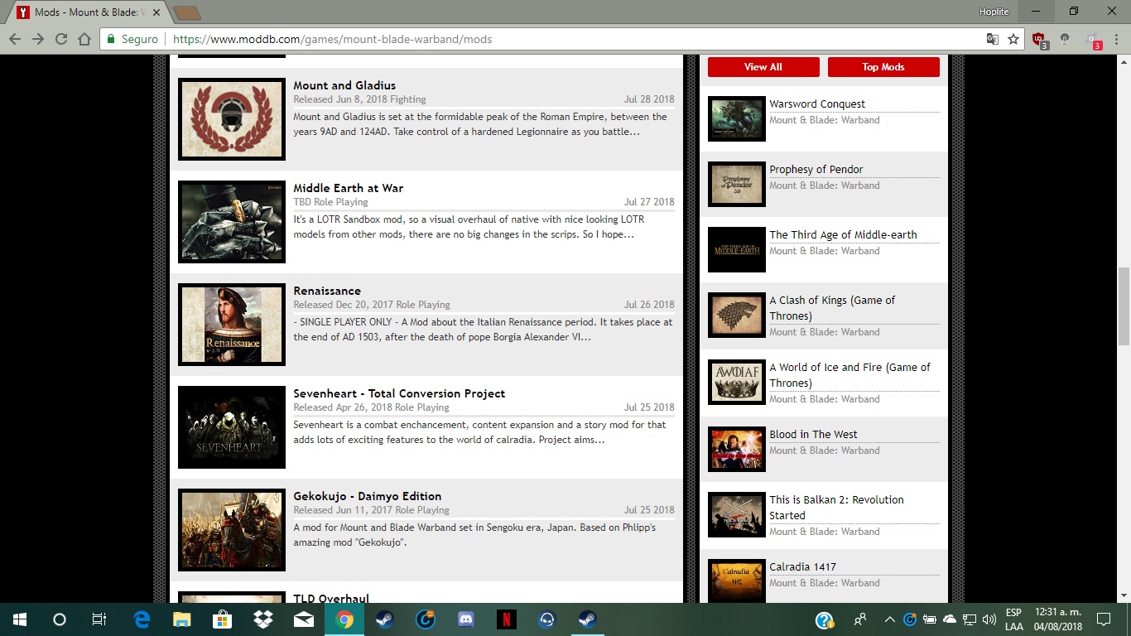This screenshot has width=1131, height=636.
Task: Launch Microsoft Edge from taskbar
Action: coord(142,619)
